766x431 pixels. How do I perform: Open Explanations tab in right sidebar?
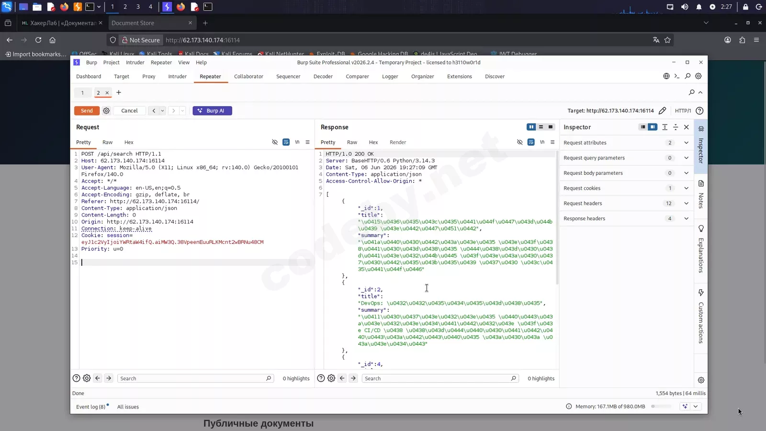701,249
